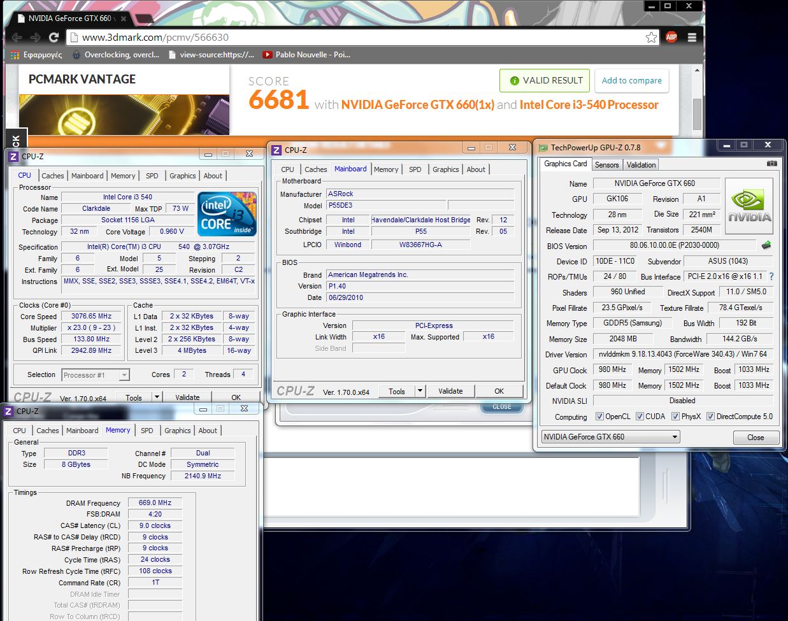
Task: Click the VALID RESULT button
Action: [x=545, y=81]
